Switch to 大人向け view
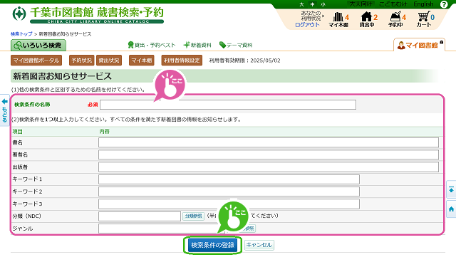The image size is (456, 257). coord(361,4)
